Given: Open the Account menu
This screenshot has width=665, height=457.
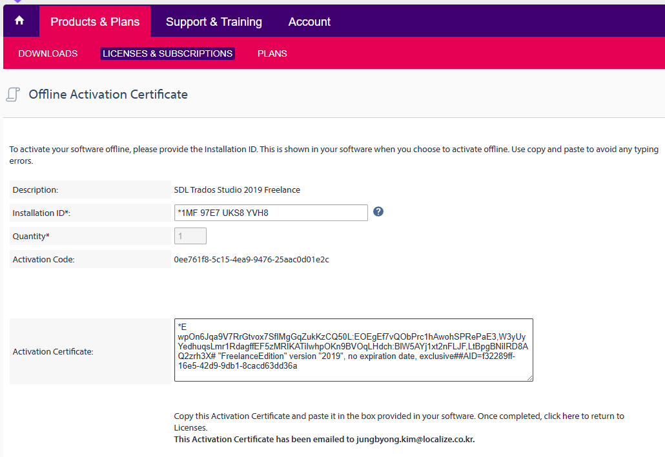Looking at the screenshot, I should [x=309, y=21].
